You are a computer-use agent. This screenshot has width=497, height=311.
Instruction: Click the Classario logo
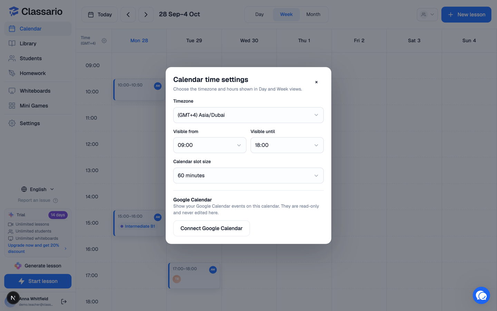coord(36,11)
